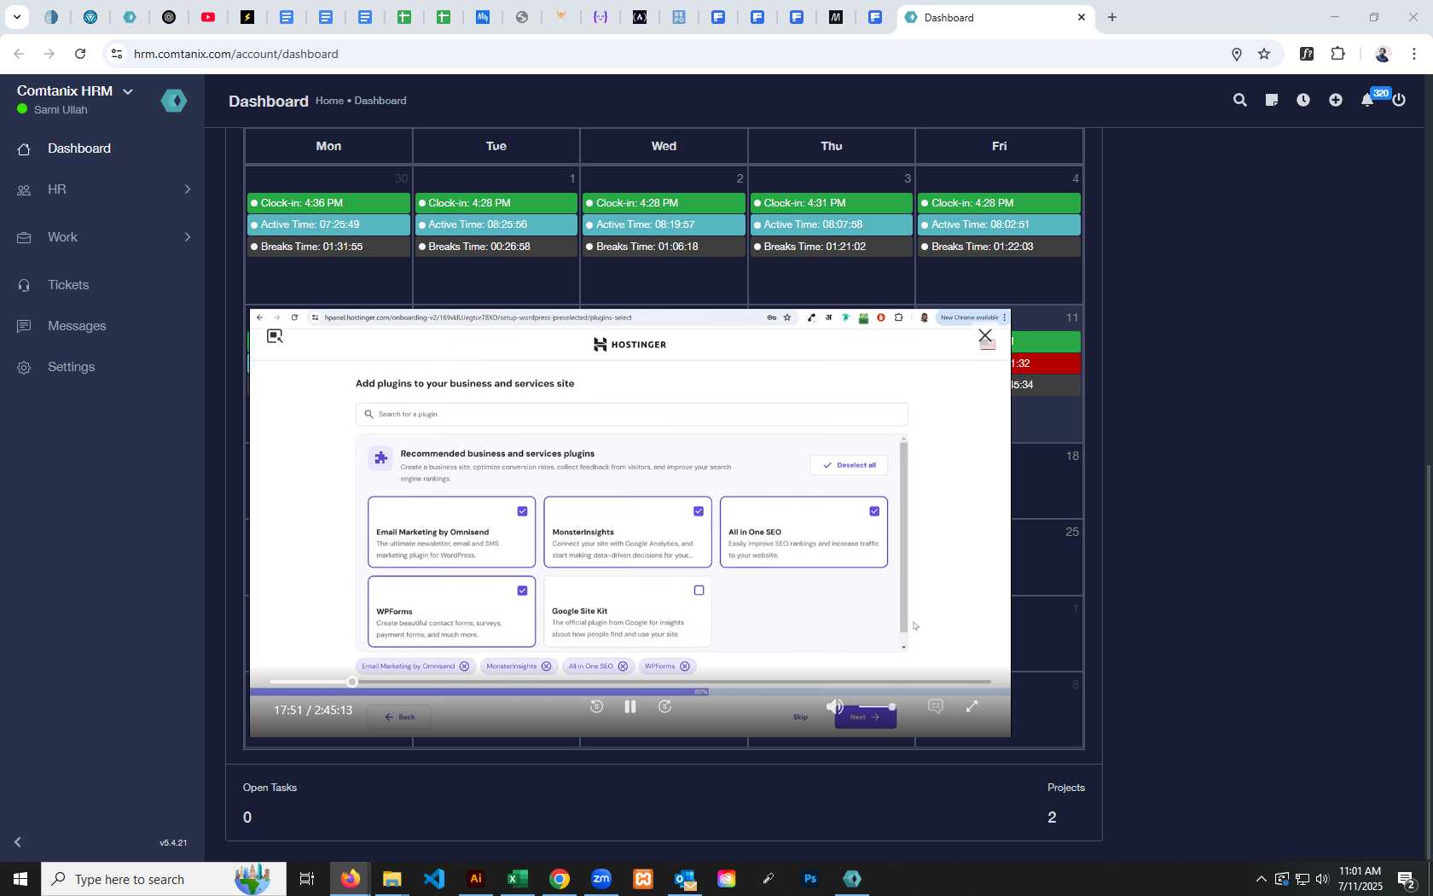Toggle All in One SEO checkbox
The width and height of the screenshot is (1433, 896).
[x=874, y=511]
